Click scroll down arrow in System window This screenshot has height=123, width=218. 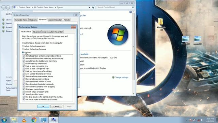coord(134,94)
